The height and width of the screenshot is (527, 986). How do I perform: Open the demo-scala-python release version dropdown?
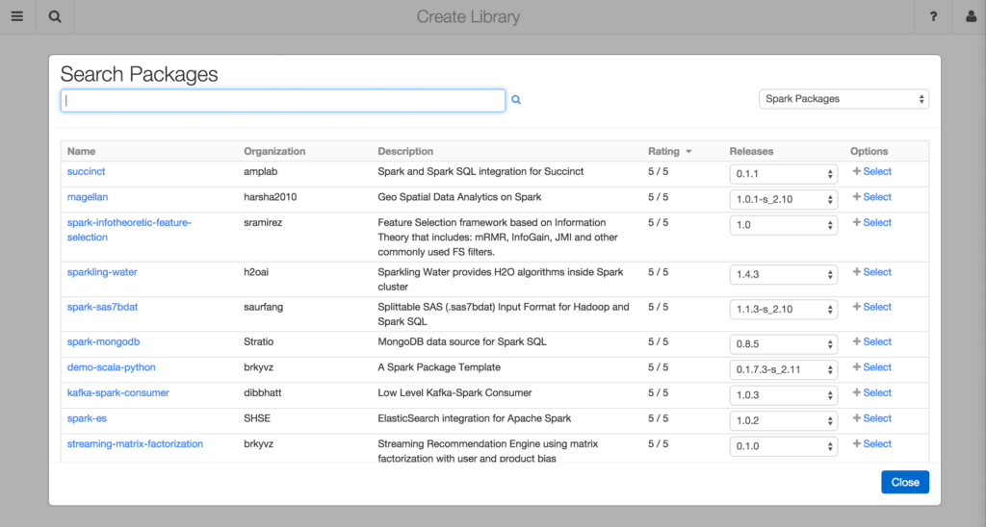(783, 370)
